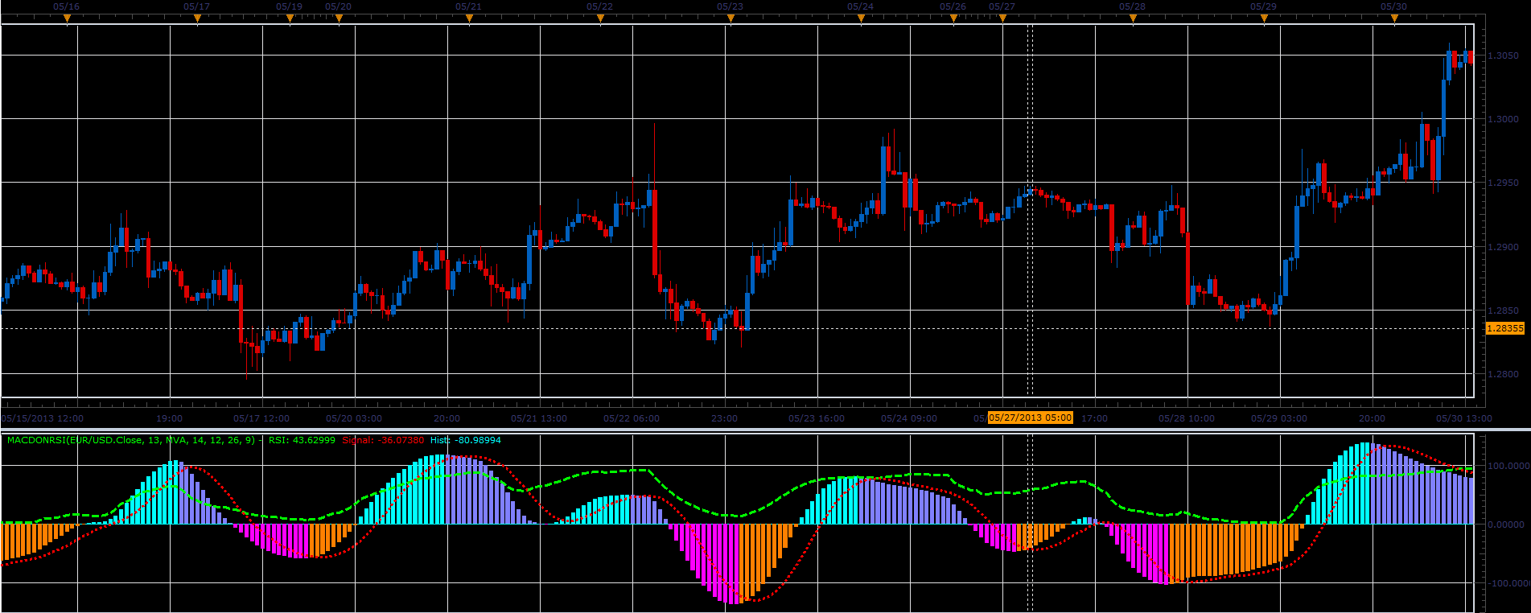The width and height of the screenshot is (1531, 613).
Task: Click the 1.2800 price axis label
Action: point(1504,374)
